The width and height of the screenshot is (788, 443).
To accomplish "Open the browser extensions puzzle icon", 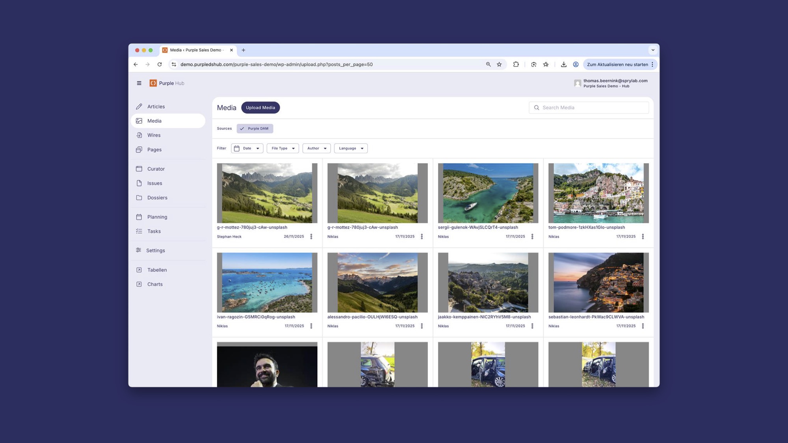I will [x=516, y=65].
